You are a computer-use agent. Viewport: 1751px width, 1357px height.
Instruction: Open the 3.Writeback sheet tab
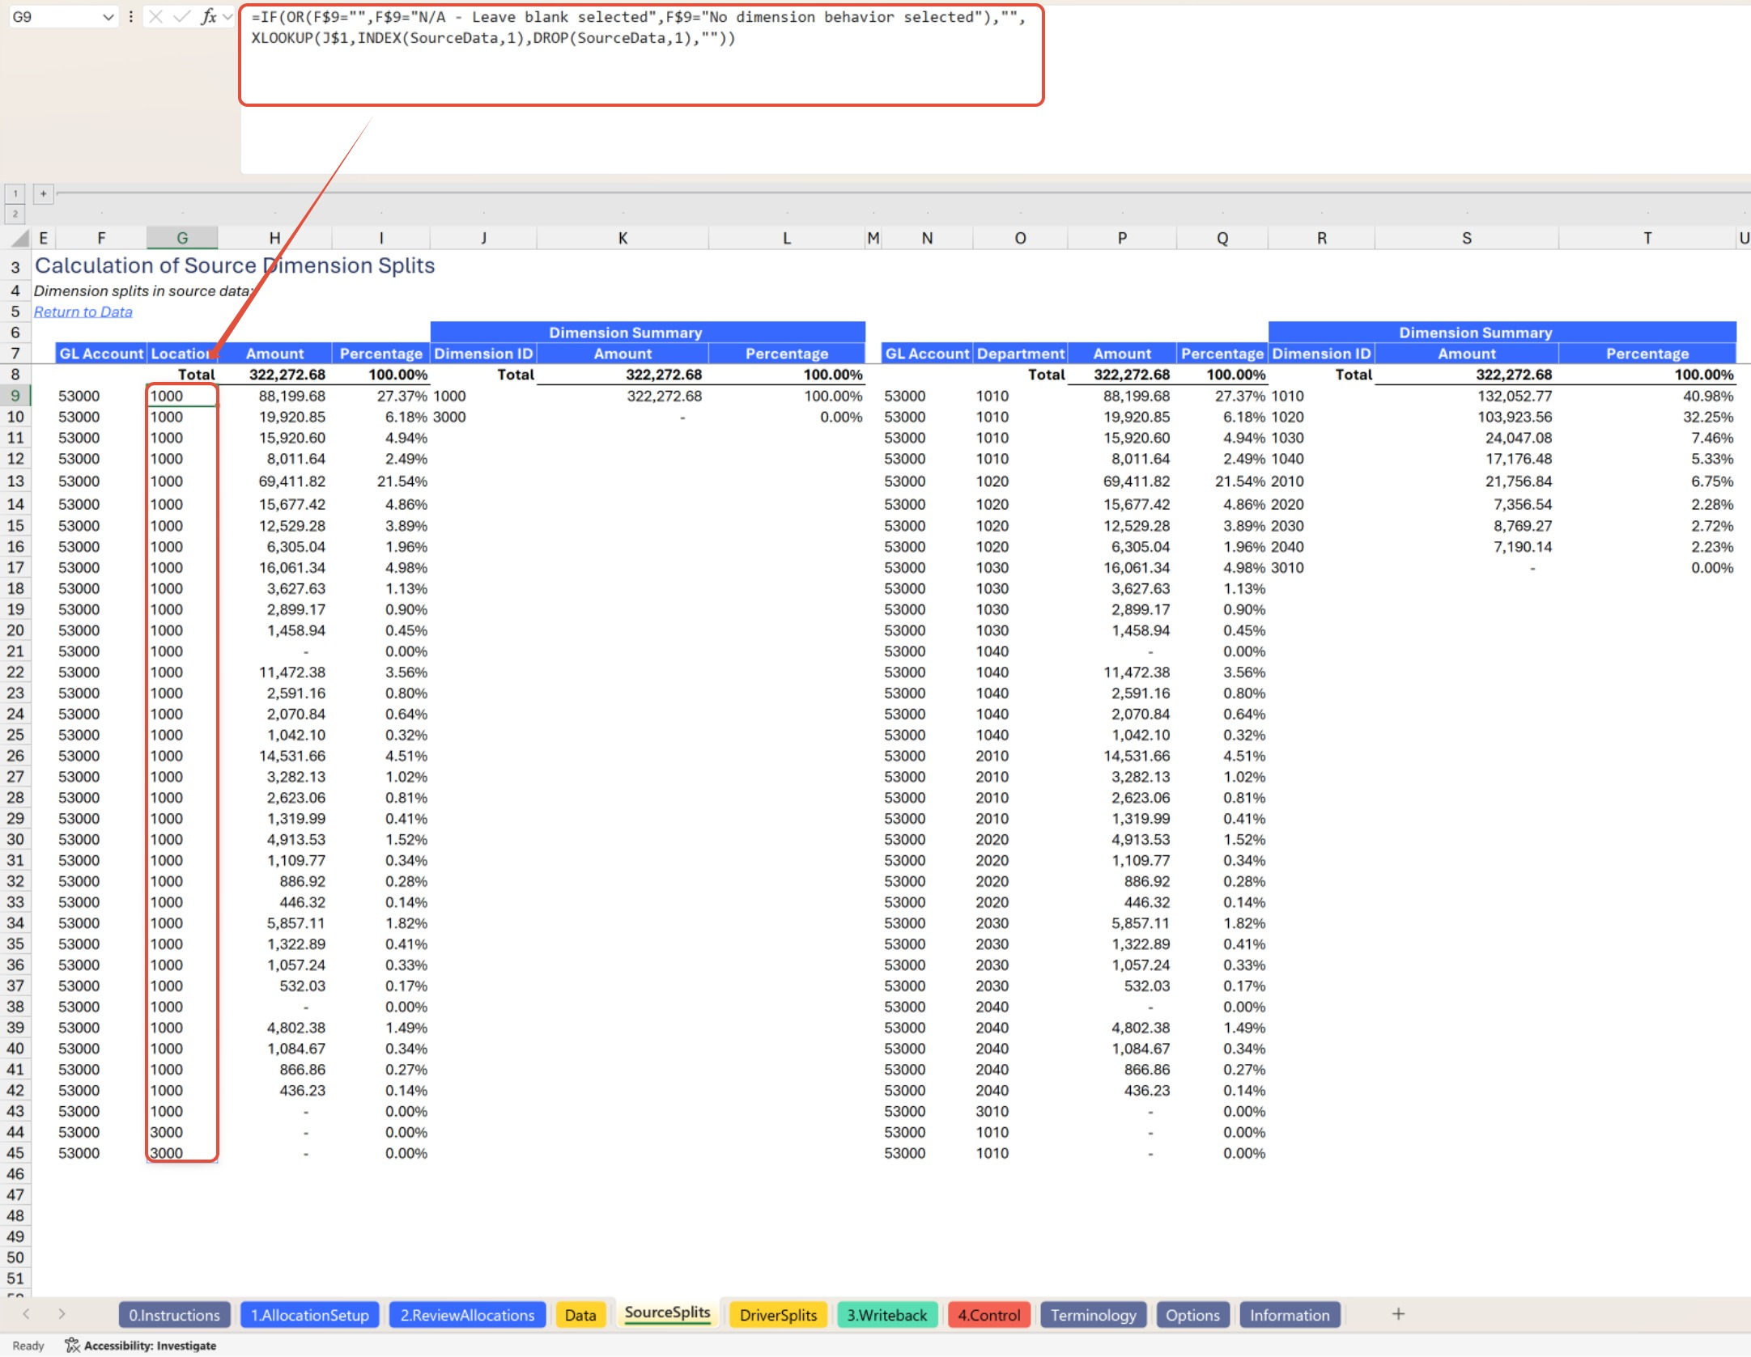click(x=886, y=1315)
